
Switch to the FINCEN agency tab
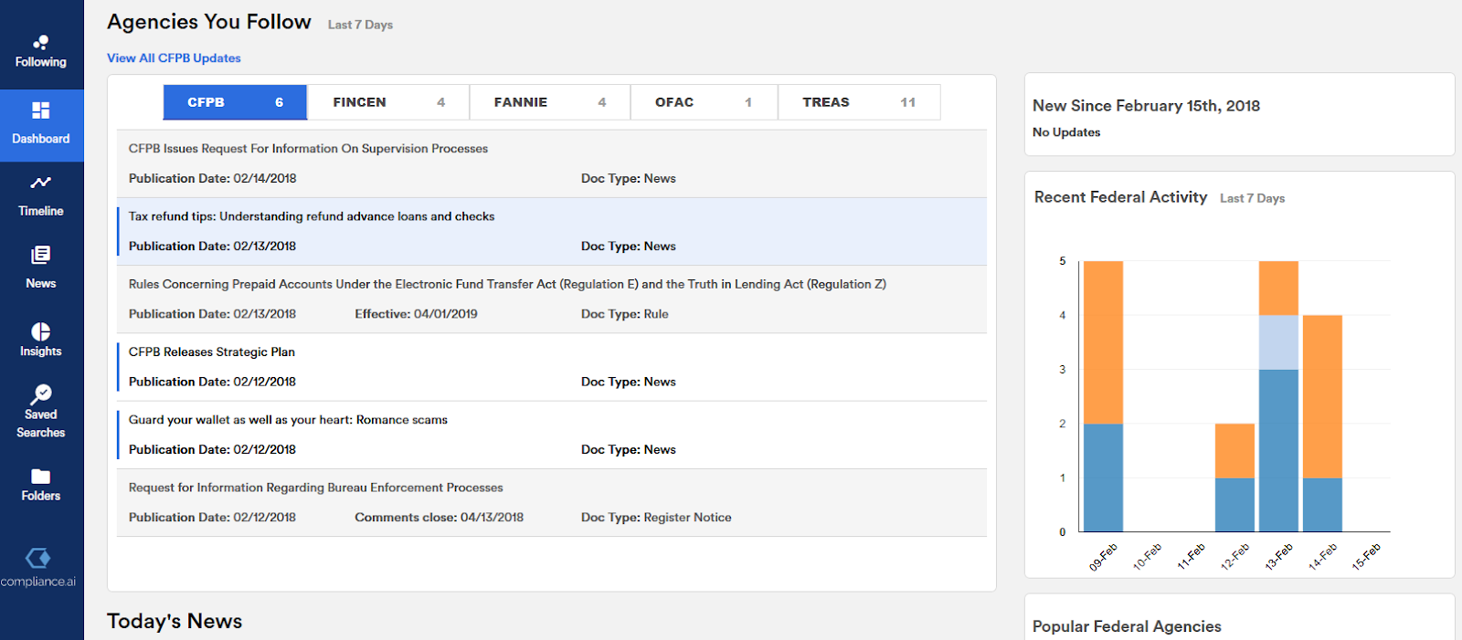(388, 102)
